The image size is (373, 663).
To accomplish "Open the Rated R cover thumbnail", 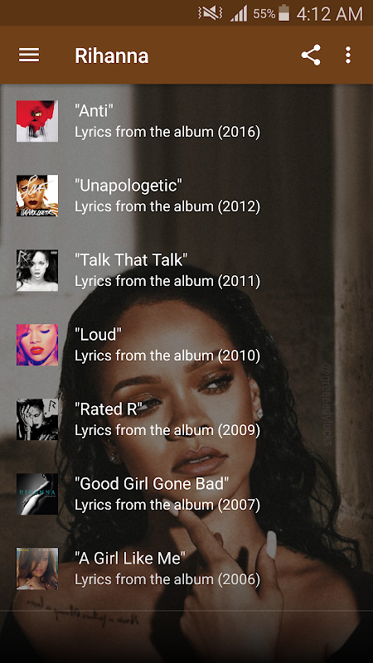I will [x=37, y=419].
